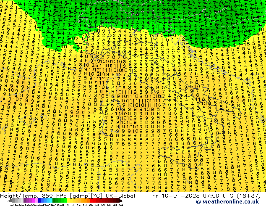The image size is (266, 206).
Task: Select the '[gdmp]' unit label
Action: (81, 196)
